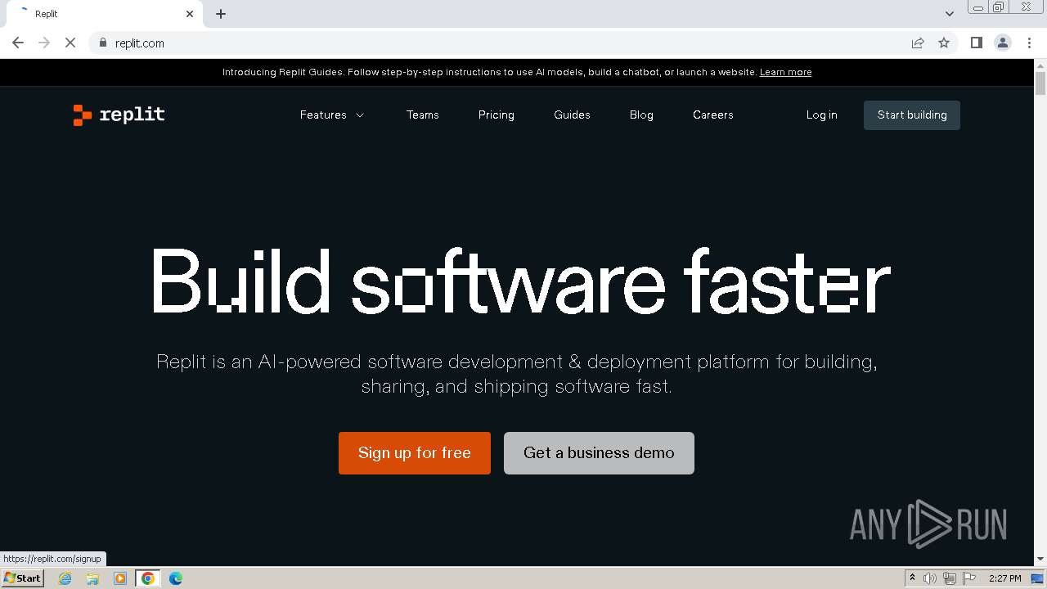This screenshot has height=589, width=1047.
Task: Click the Build software faster headline
Action: click(521, 281)
